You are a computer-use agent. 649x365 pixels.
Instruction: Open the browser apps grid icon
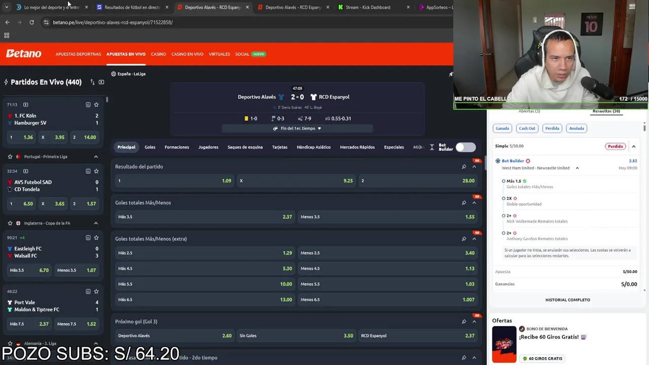[x=7, y=35]
